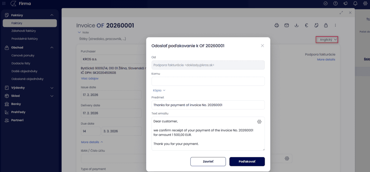Open Zálohové faktúry in sidebar

pyautogui.click(x=23, y=31)
